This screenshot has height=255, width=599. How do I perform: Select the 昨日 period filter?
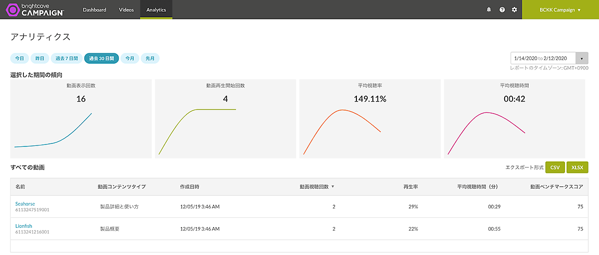tap(39, 58)
